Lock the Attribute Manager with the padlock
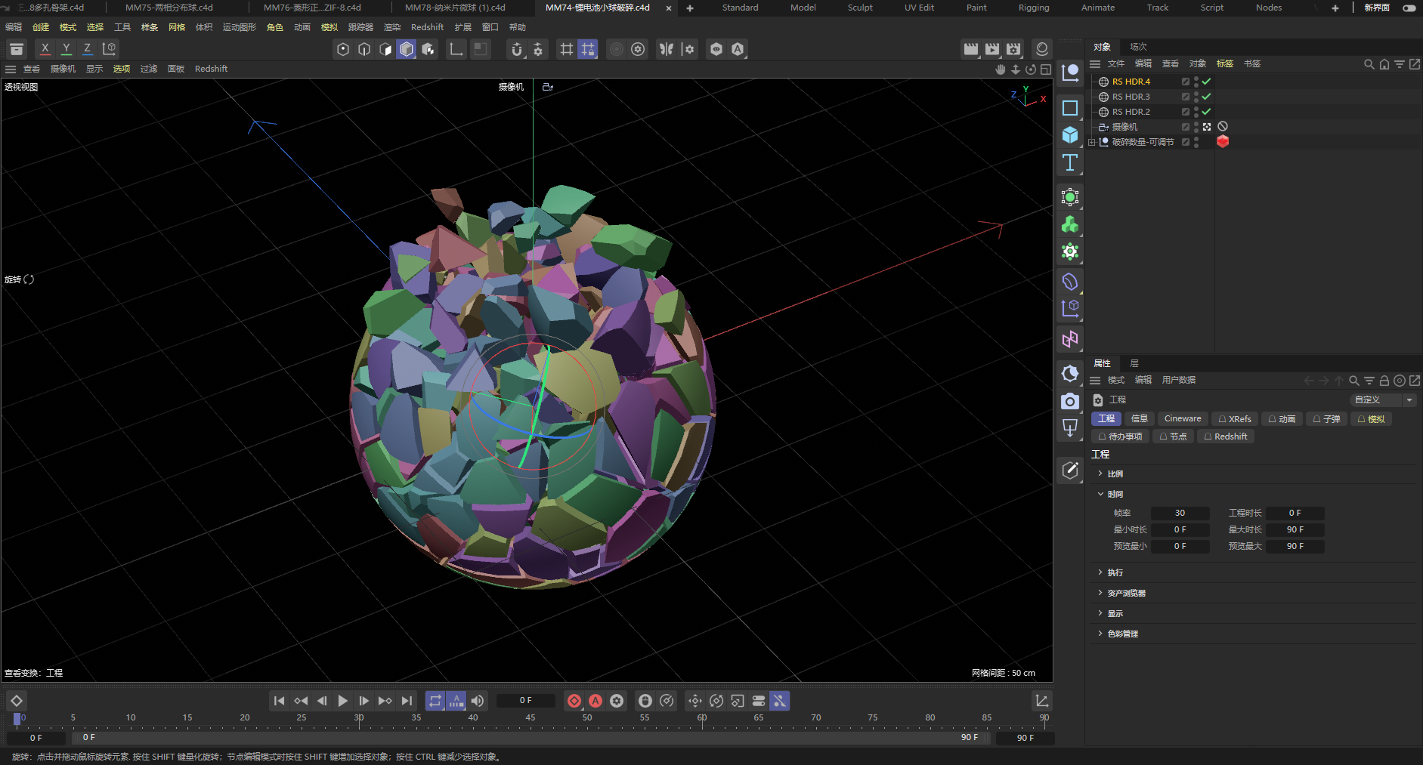The height and width of the screenshot is (765, 1423). click(1384, 381)
